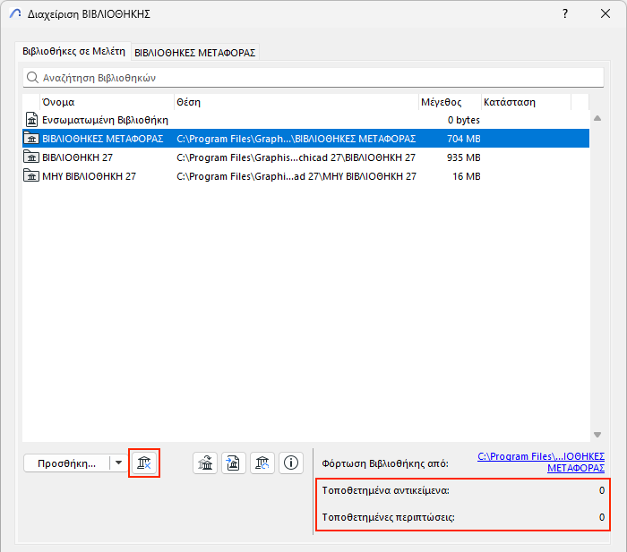Click the 16 MB size value
Image resolution: width=627 pixels, height=552 pixels.
[467, 176]
